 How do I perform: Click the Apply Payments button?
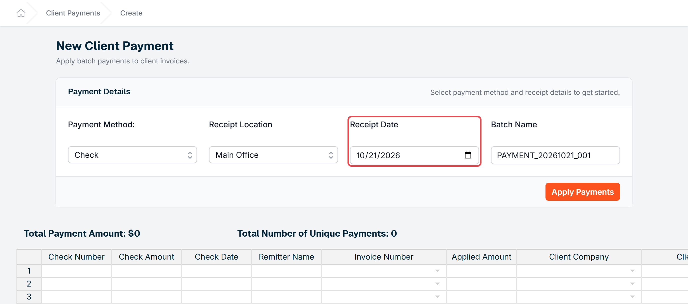click(582, 192)
